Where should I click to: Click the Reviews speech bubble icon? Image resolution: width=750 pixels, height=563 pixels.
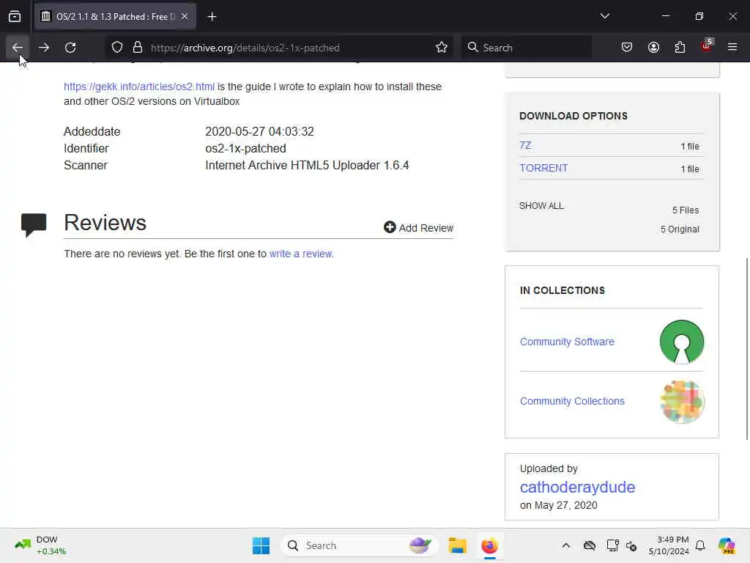click(x=34, y=225)
